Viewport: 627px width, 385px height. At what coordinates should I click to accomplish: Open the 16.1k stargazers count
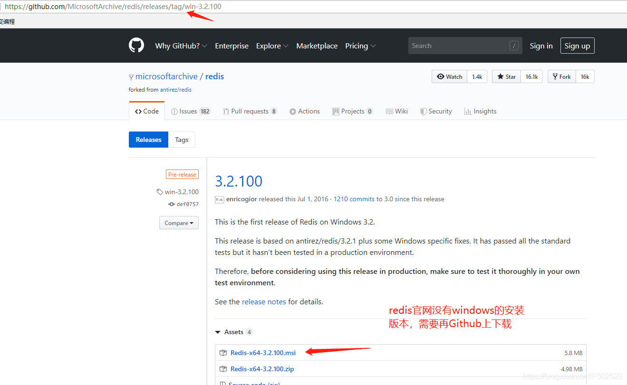pyautogui.click(x=531, y=76)
